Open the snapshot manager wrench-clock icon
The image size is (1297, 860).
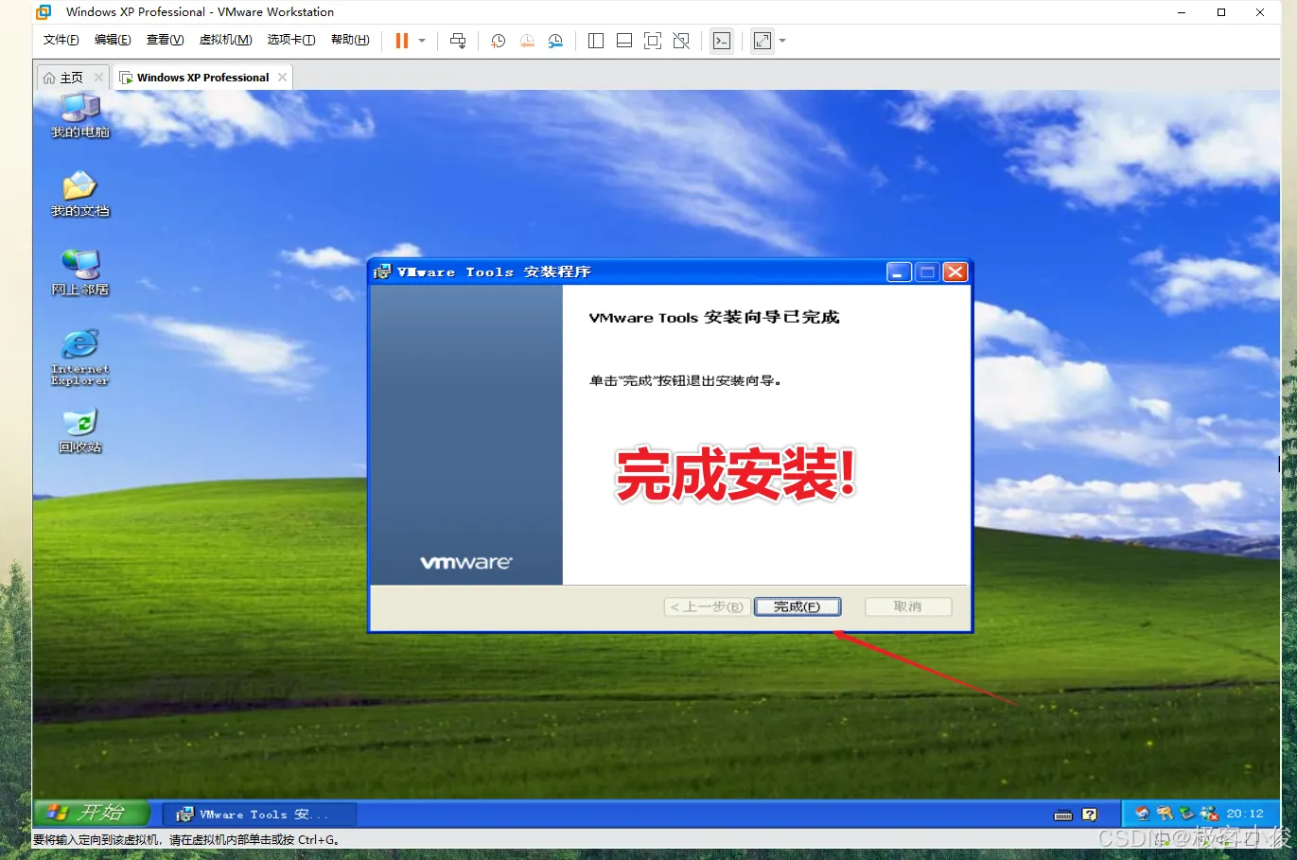tap(555, 41)
